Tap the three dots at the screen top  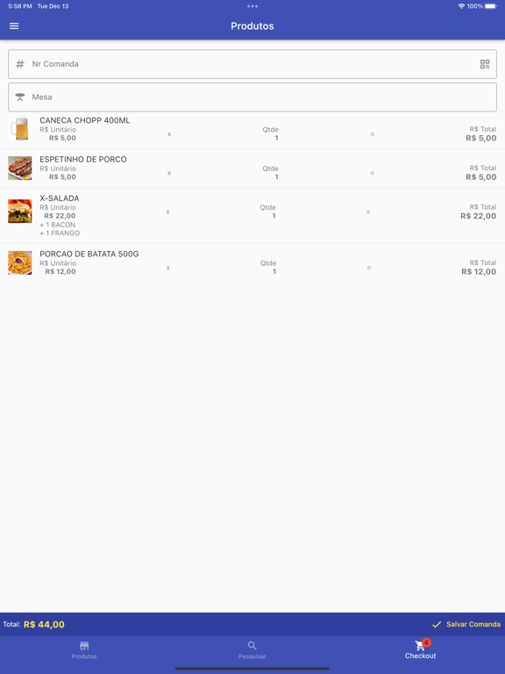coord(252,6)
